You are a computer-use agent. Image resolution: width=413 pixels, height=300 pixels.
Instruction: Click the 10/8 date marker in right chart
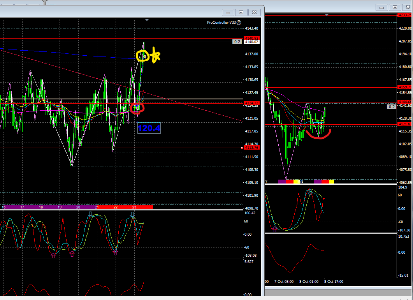[299, 182]
